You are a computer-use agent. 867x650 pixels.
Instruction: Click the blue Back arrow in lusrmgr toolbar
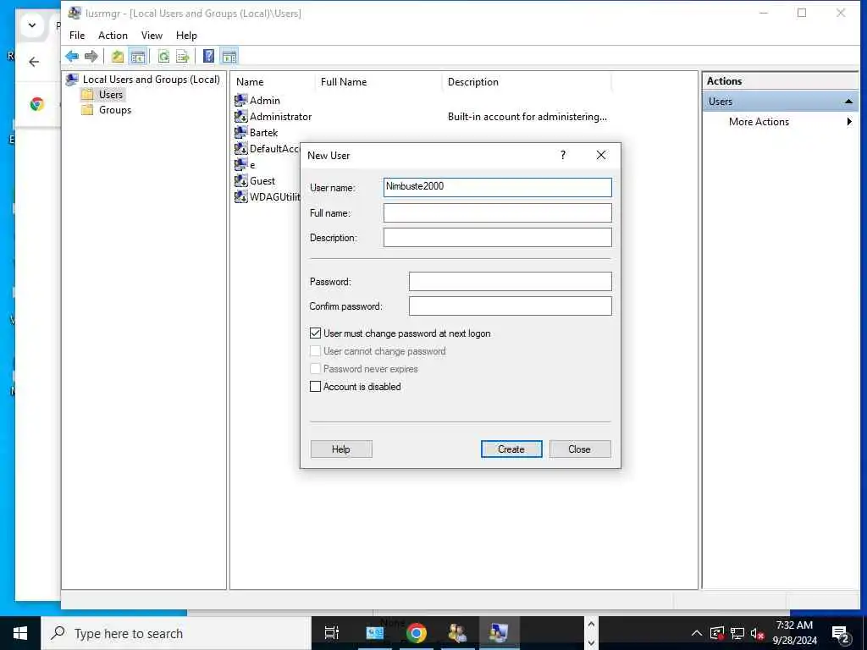[72, 56]
